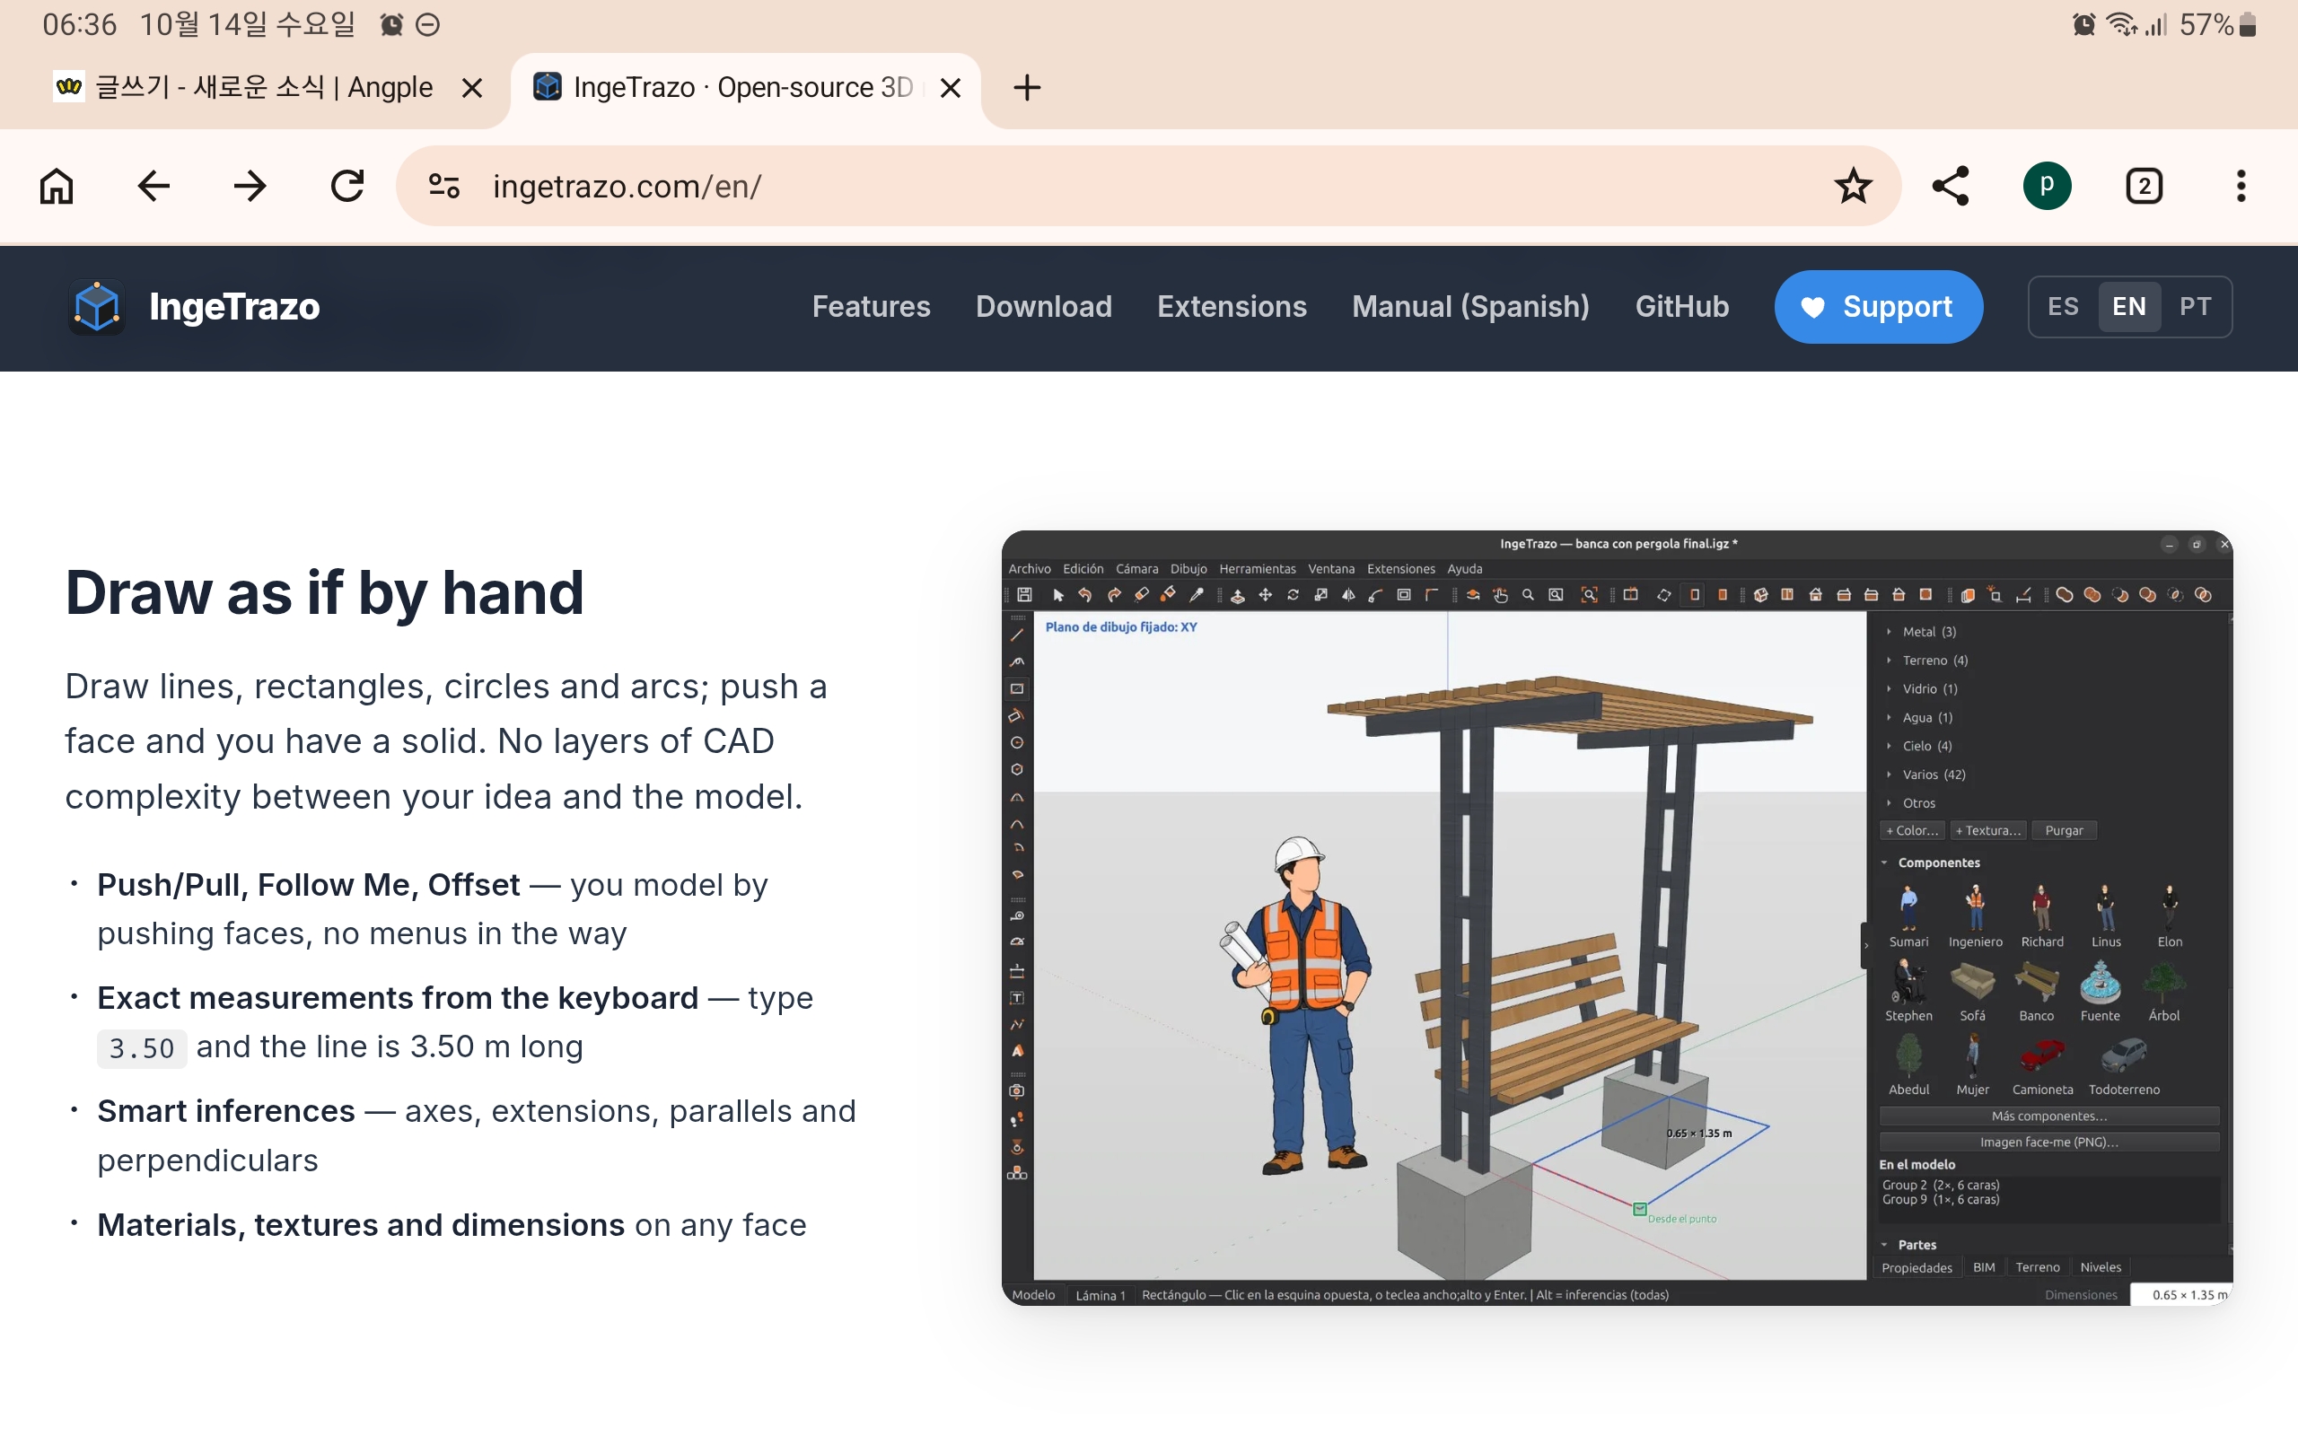2298x1436 pixels.
Task: Switch site language to PT
Action: [2196, 307]
